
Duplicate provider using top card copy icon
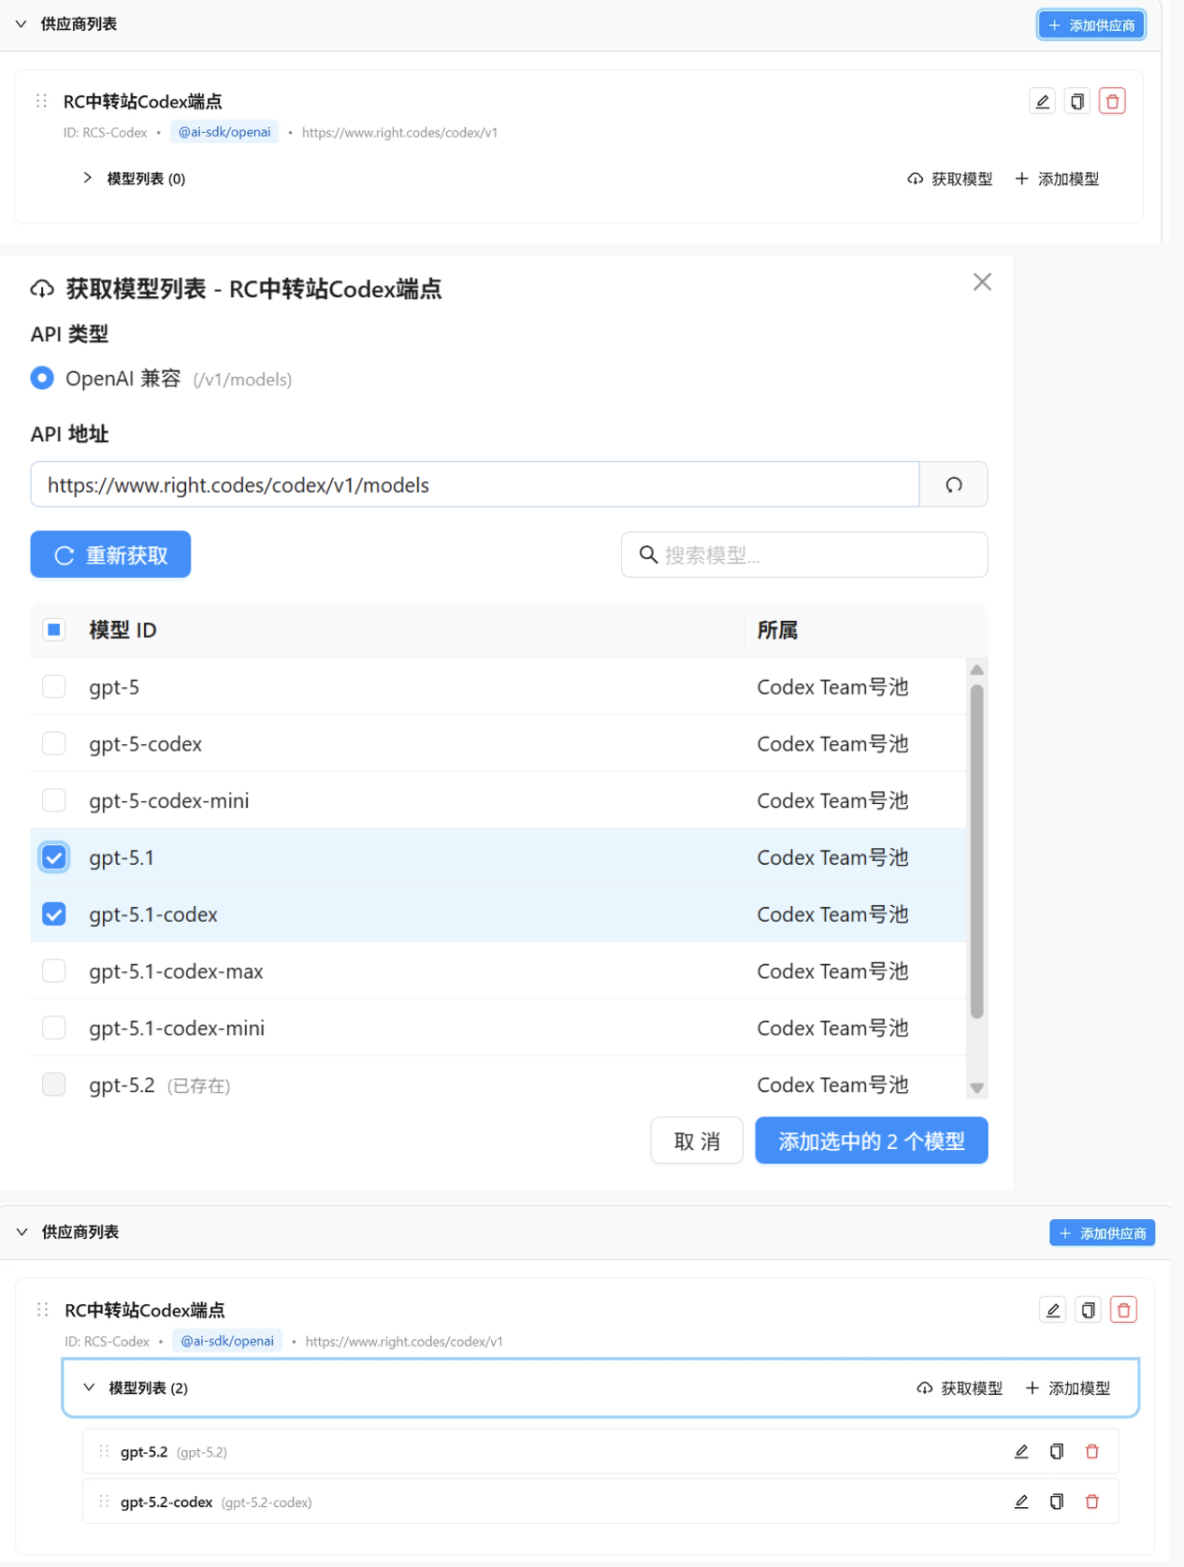[1077, 101]
